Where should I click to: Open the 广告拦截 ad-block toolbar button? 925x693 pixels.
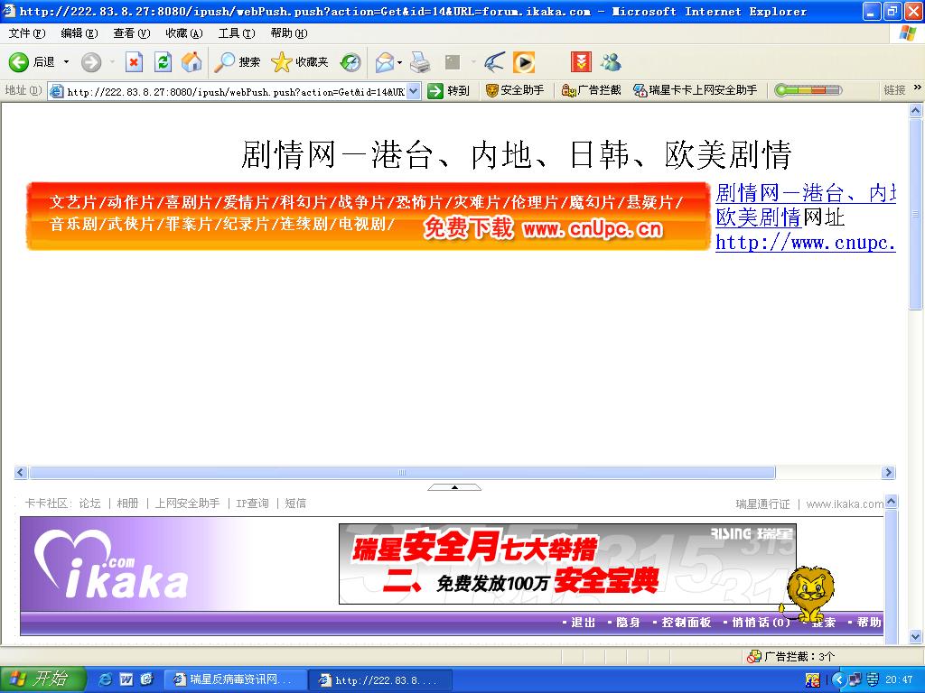point(591,90)
